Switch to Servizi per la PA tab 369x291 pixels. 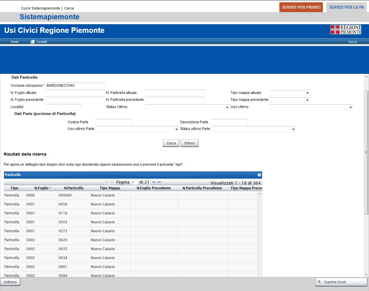tap(347, 7)
